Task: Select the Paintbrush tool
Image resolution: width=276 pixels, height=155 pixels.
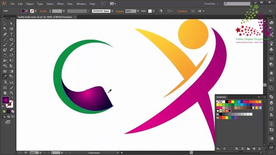Action: coord(5,45)
